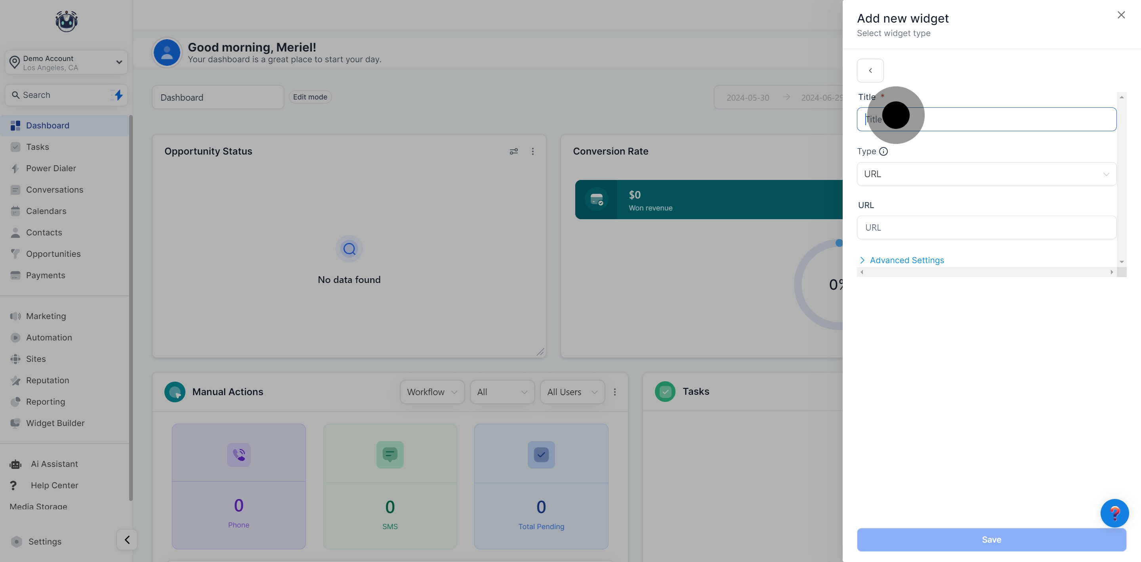Click the Edit mode badge

310,97
